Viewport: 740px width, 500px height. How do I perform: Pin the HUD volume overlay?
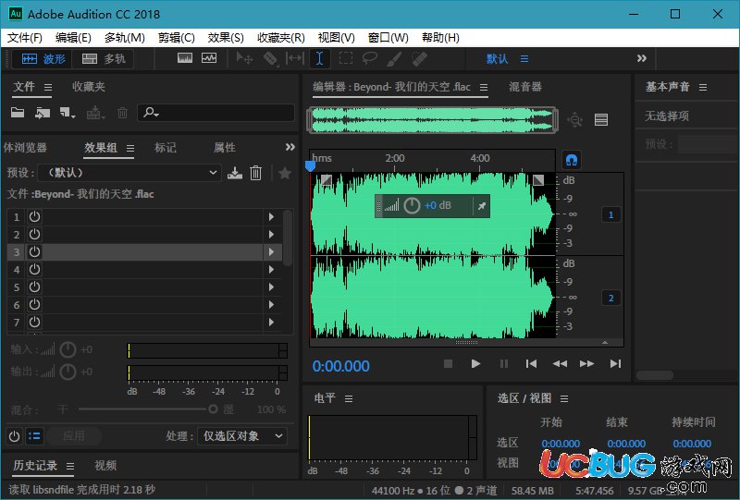(481, 206)
